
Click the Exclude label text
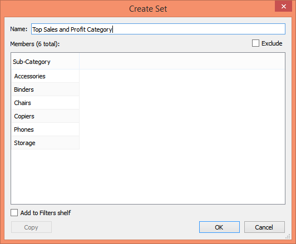(272, 43)
